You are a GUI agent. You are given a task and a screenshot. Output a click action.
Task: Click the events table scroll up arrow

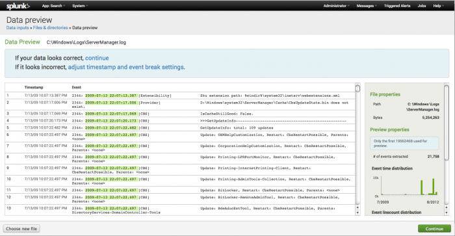(x=357, y=207)
